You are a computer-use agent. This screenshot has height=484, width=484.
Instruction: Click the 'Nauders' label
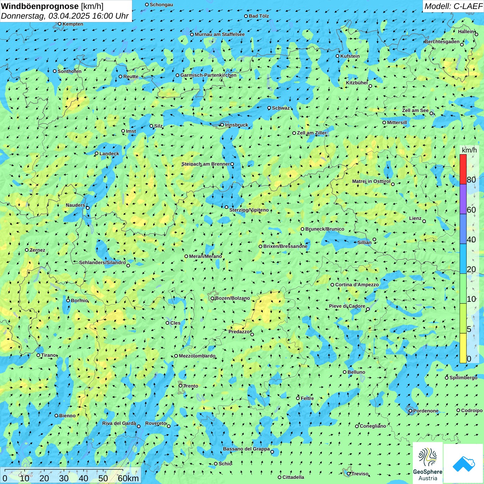coord(75,205)
